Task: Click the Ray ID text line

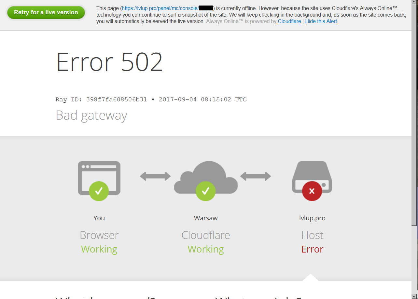Action: coord(151,99)
